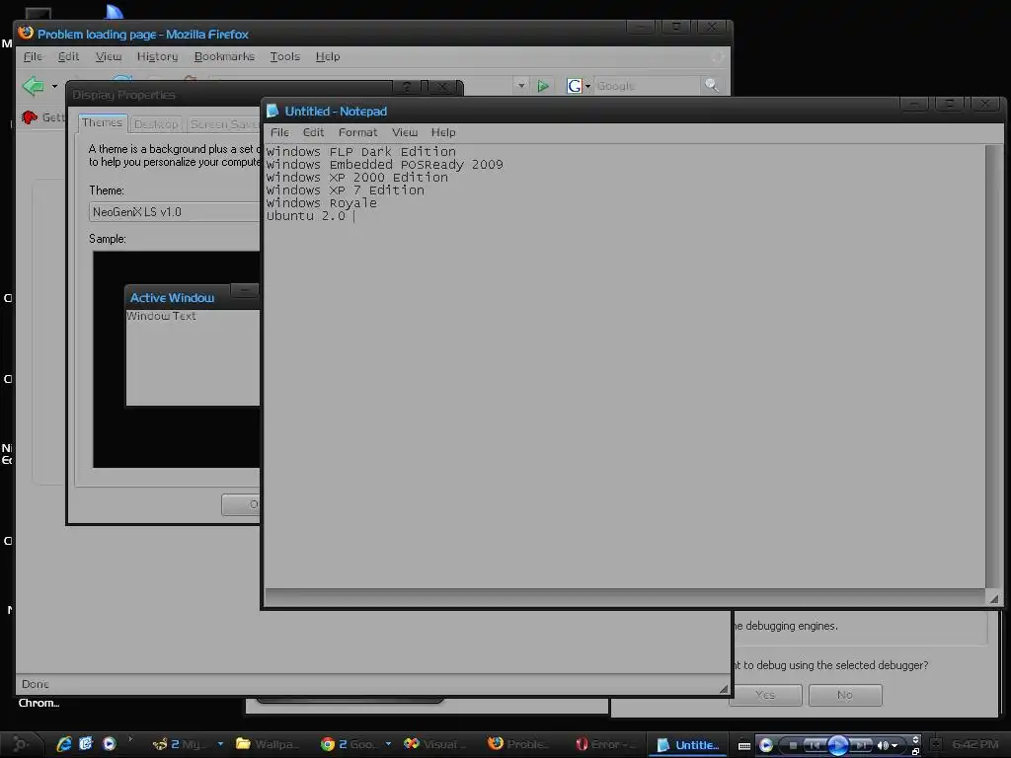The width and height of the screenshot is (1011, 758).
Task: Click line 'Windows Embedded POSReady 2009' in Notepad
Action: [x=384, y=165]
